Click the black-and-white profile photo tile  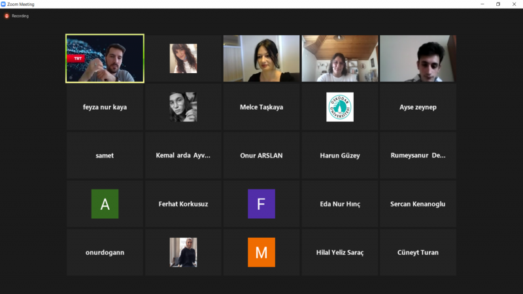[x=183, y=107]
